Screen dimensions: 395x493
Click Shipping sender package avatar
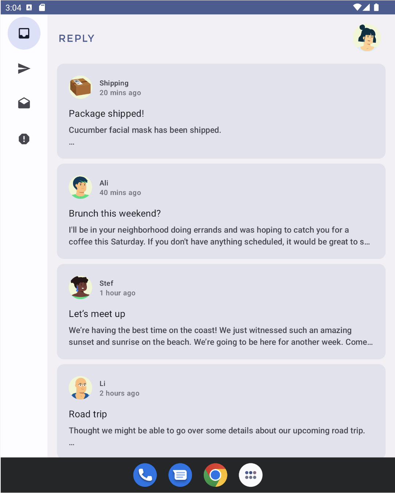click(x=80, y=87)
